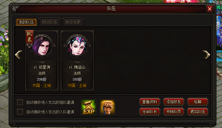Click 开除队员 to kick member
222x128 pixels.
pos(174,112)
